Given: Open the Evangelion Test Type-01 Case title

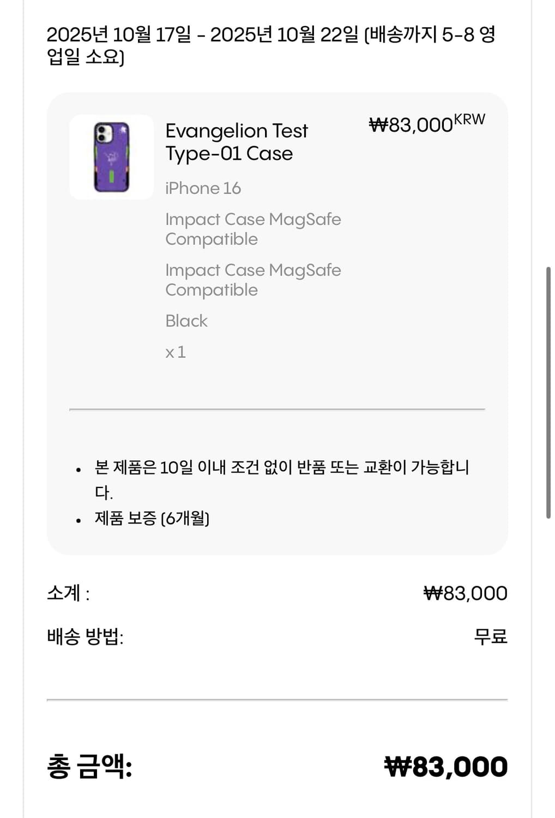Looking at the screenshot, I should click(236, 142).
